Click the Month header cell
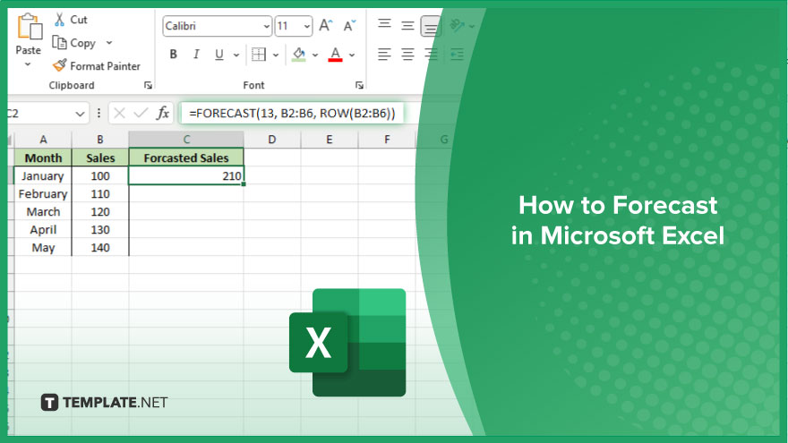This screenshot has height=443, width=788. click(43, 158)
